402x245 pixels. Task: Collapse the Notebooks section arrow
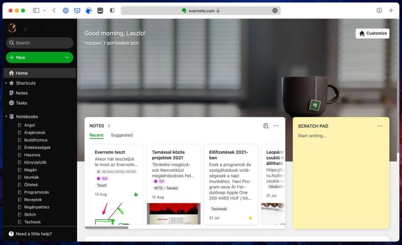6,116
